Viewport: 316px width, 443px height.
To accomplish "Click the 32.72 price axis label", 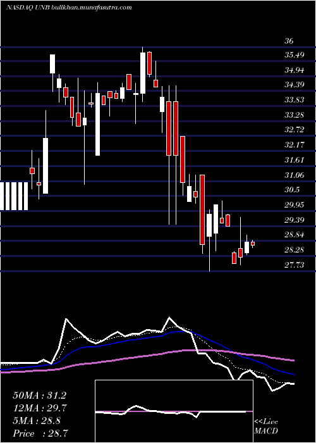I will (295, 130).
